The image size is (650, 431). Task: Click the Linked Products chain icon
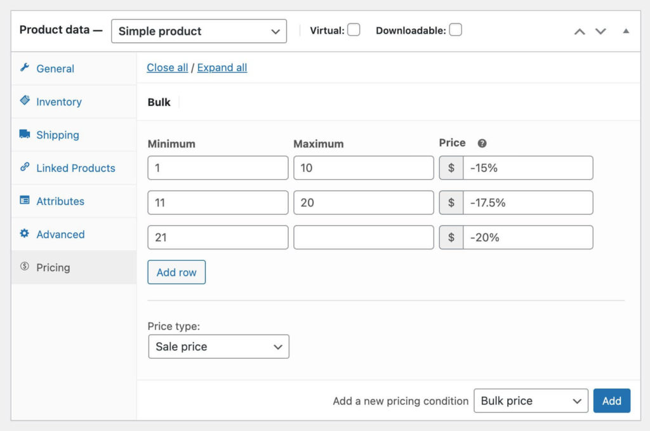(x=25, y=167)
